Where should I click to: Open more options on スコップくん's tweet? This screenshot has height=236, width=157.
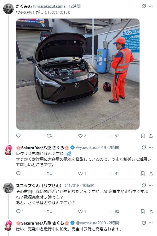[151, 185]
